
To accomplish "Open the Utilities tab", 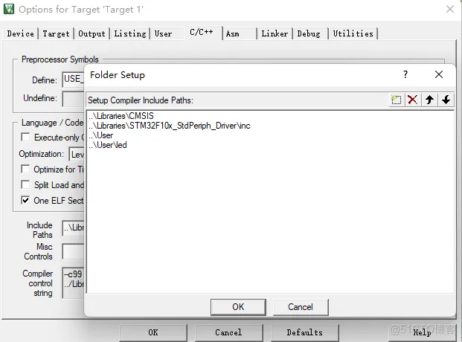I will 353,33.
